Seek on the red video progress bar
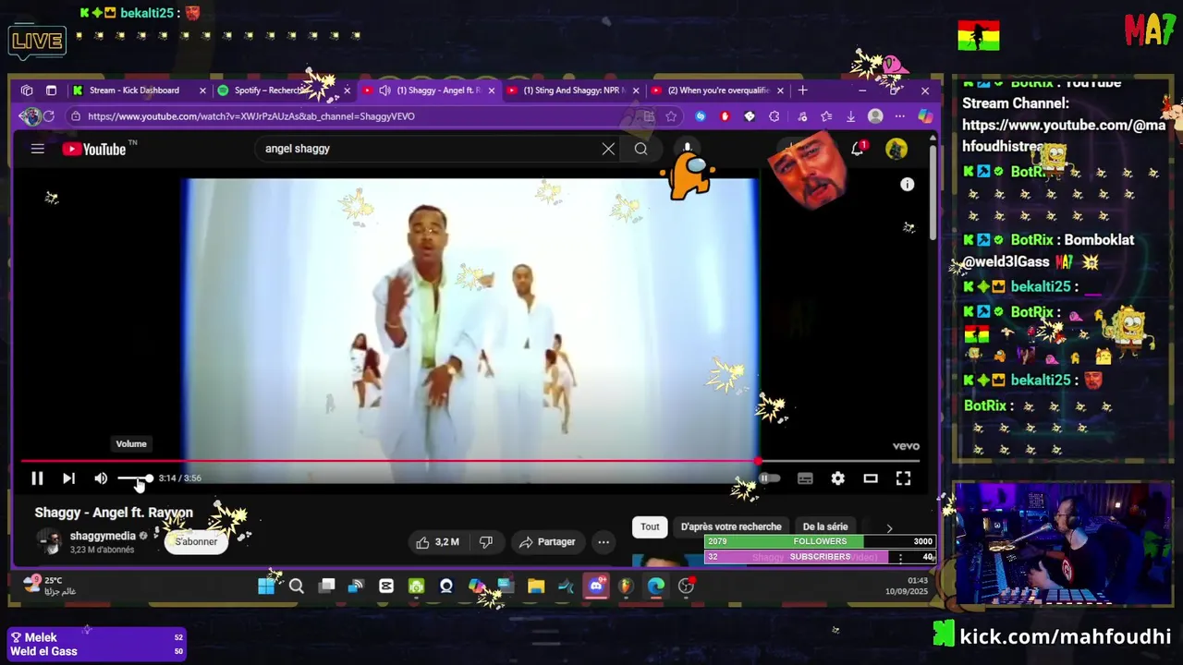1183x665 pixels. pyautogui.click(x=471, y=461)
